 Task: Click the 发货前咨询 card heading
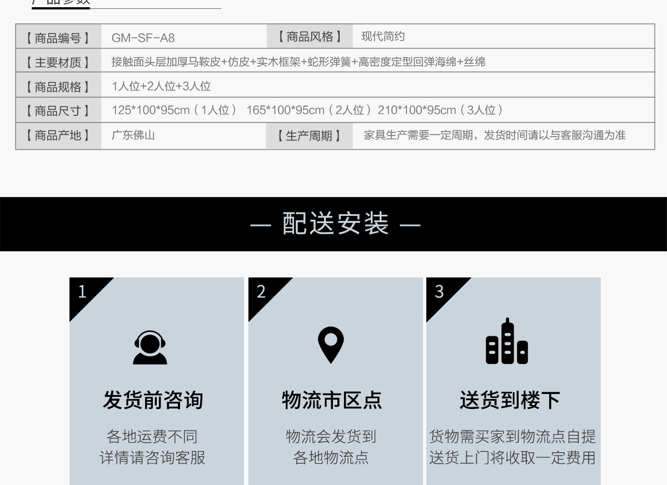[x=153, y=400]
